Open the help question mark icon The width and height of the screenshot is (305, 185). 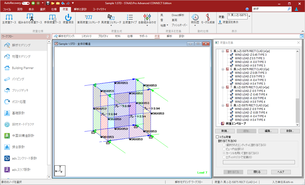[247, 9]
